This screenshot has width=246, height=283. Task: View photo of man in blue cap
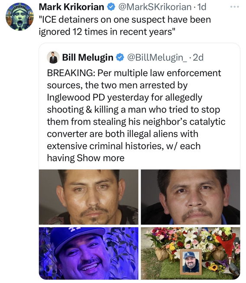pos(88,253)
